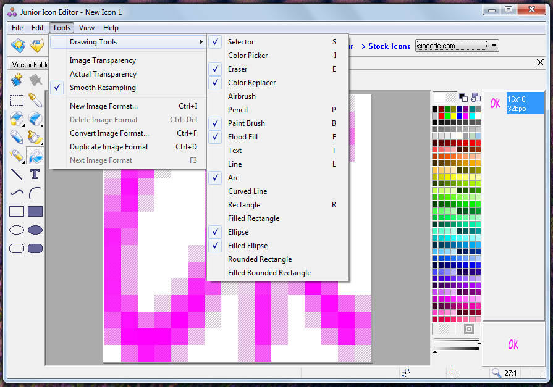Open the Stock Icons link
The width and height of the screenshot is (553, 387).
click(389, 46)
